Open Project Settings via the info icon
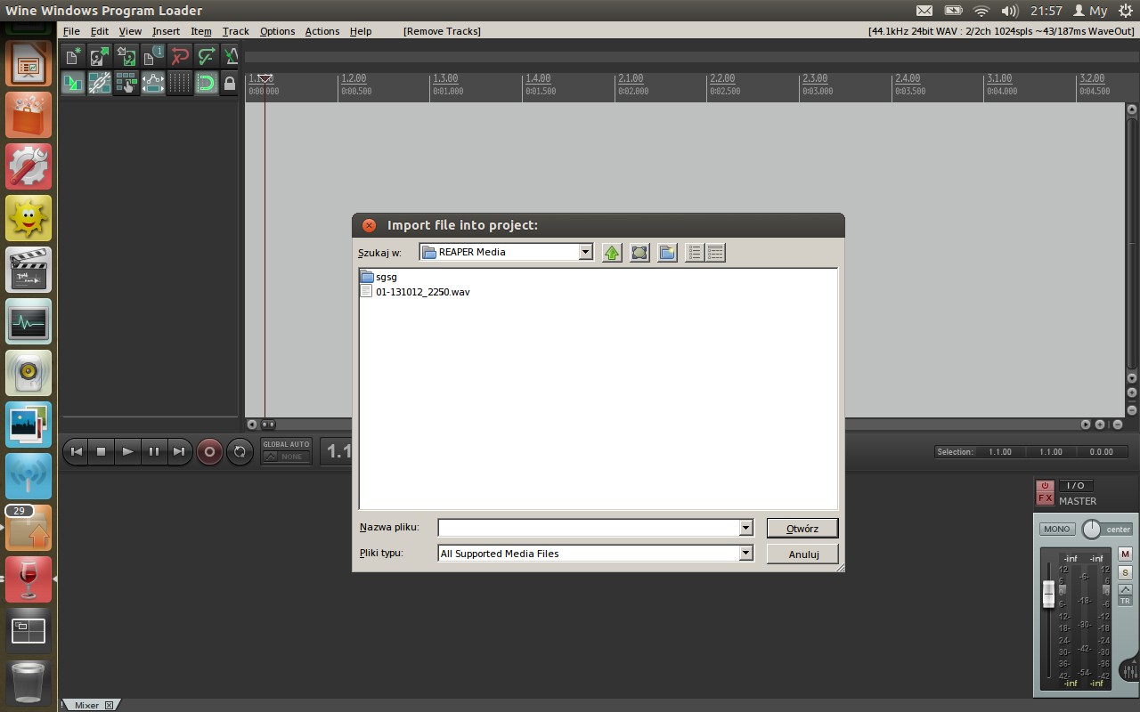Viewport: 1140px width, 712px height. 153,56
